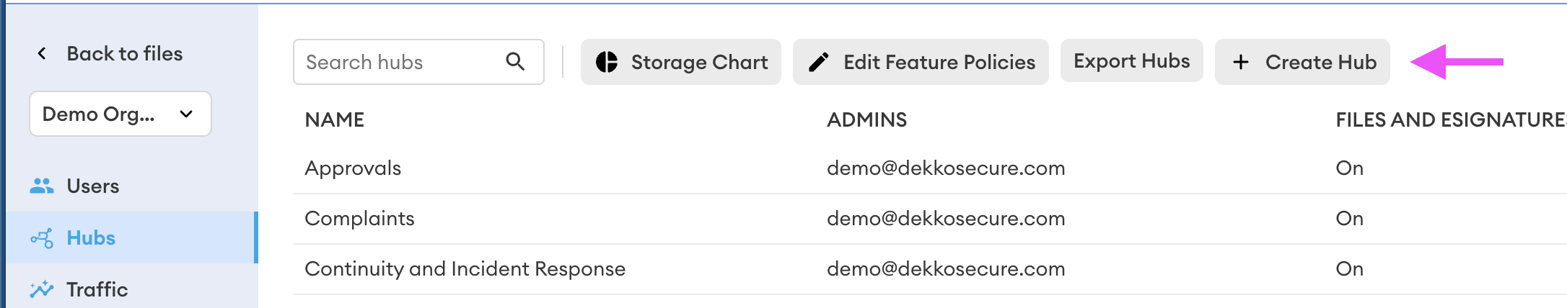Click the admin email in Approvals row
This screenshot has height=308, width=1567.
tap(946, 168)
